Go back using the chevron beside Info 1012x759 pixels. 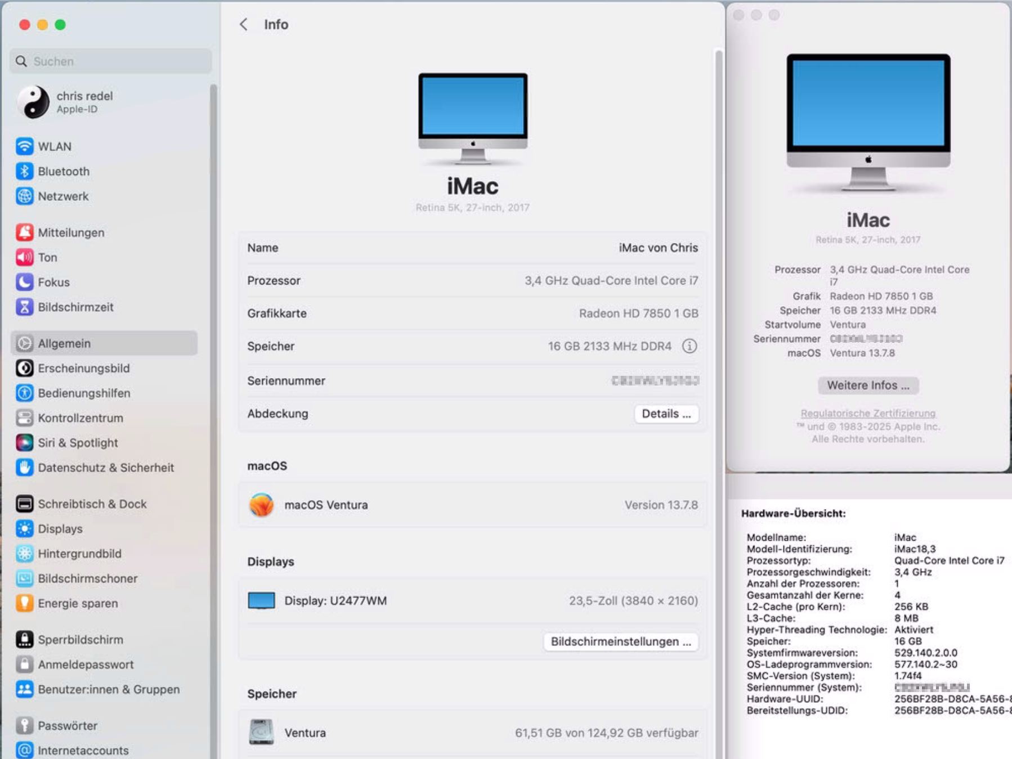[244, 24]
